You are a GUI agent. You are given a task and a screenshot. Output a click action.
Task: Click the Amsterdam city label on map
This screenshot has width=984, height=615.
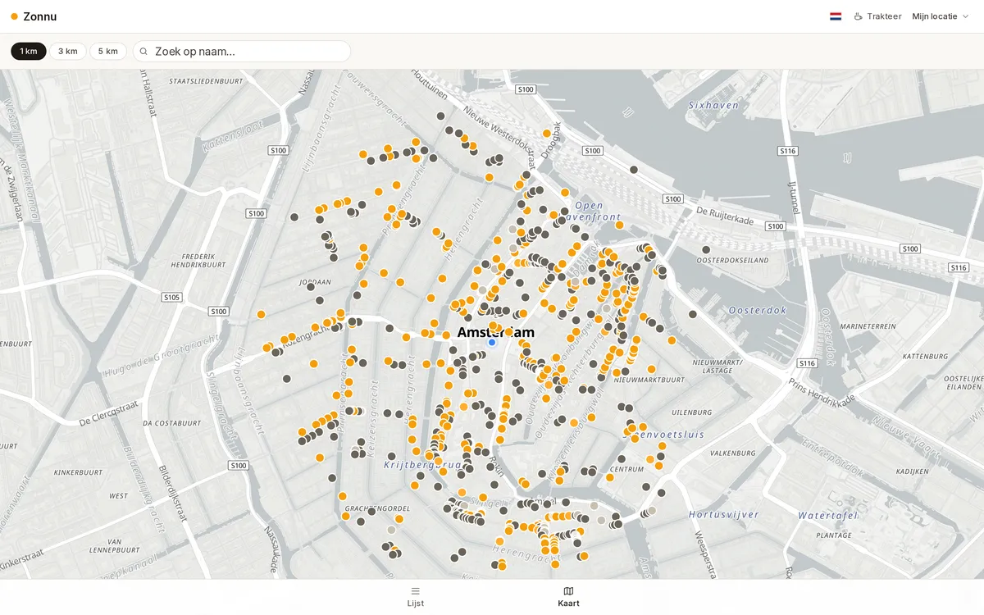coord(495,332)
